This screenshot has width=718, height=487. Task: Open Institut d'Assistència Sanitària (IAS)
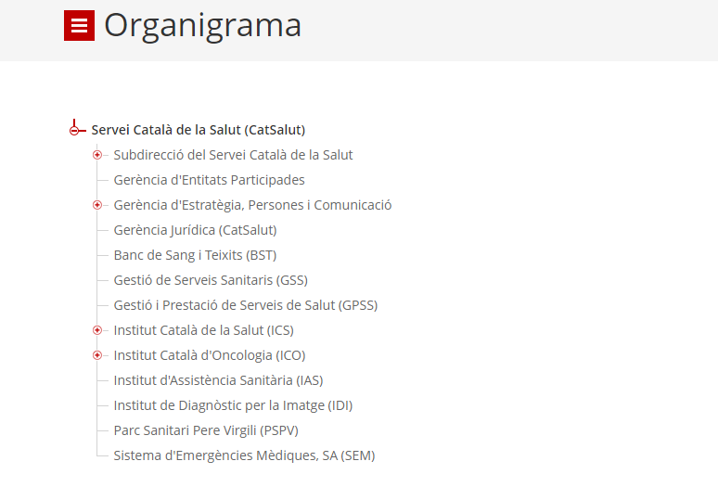coord(218,380)
